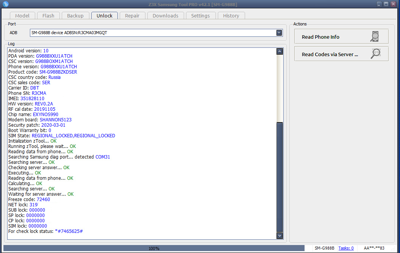Go to the Backup tab
Viewport: 400px width, 253px height.
[75, 16]
